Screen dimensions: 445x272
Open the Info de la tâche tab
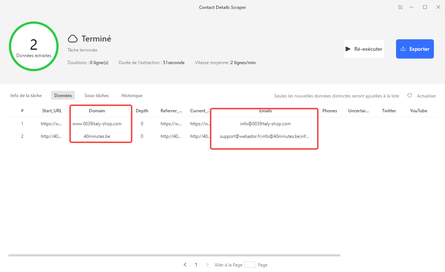[x=26, y=96]
